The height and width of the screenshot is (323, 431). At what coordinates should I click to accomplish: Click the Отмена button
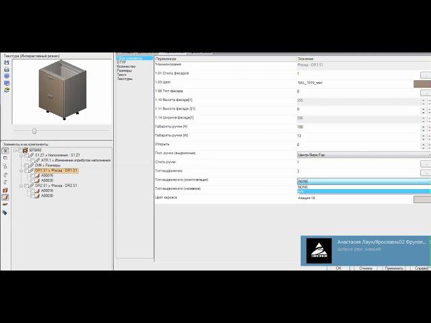(x=366, y=268)
